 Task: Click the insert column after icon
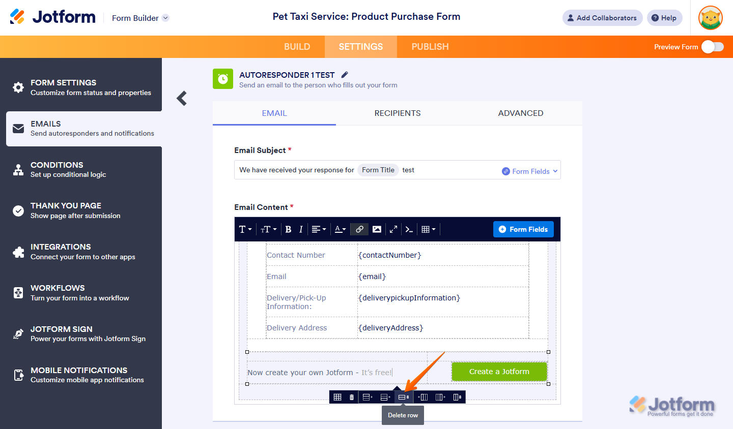(440, 397)
